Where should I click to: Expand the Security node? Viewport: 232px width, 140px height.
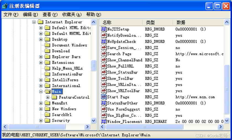tap(41, 120)
